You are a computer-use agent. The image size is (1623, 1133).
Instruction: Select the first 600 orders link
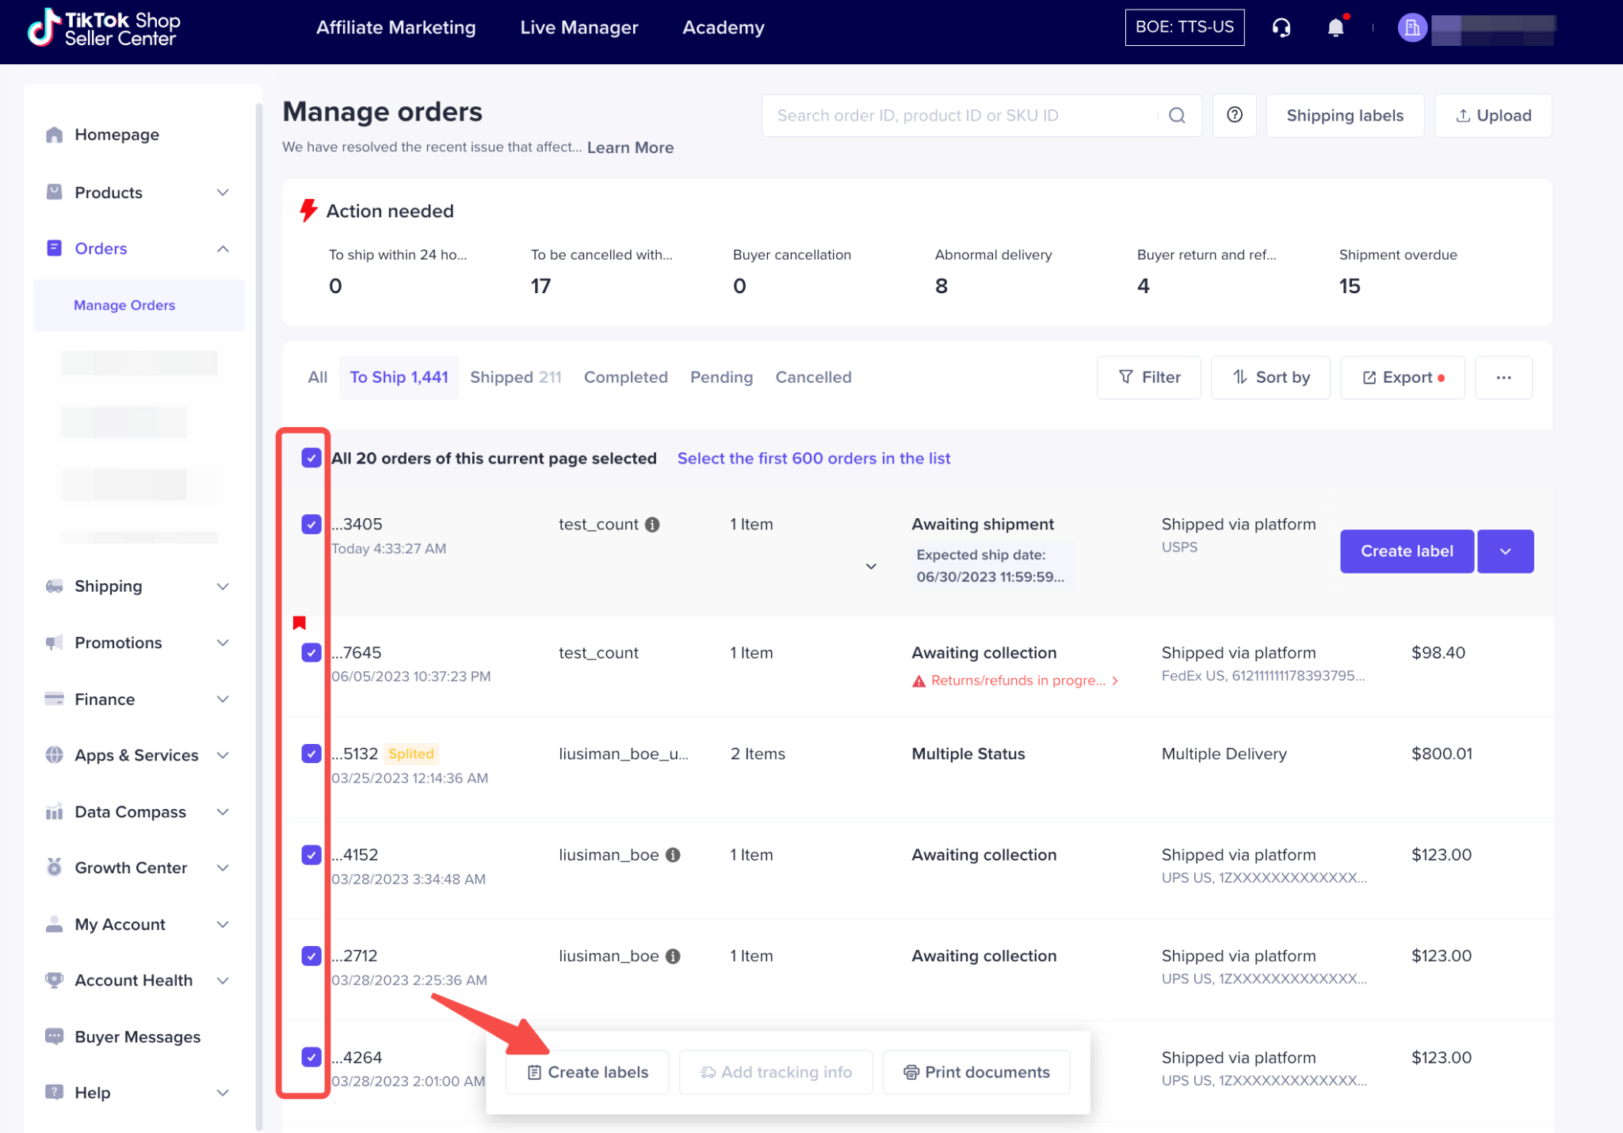pos(813,459)
